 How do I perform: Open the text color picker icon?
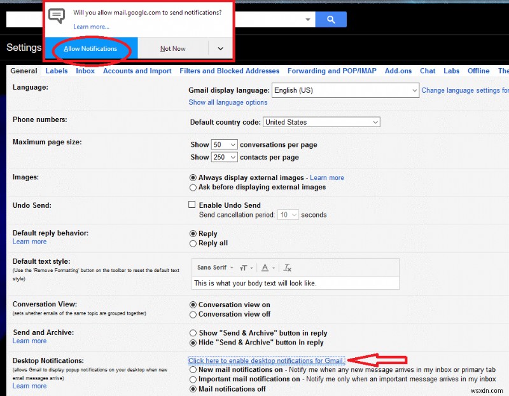[265, 268]
